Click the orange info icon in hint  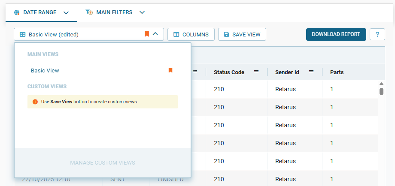(x=35, y=102)
